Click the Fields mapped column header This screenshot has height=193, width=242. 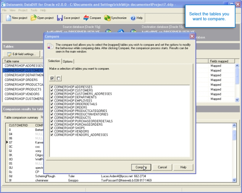[x=219, y=61]
